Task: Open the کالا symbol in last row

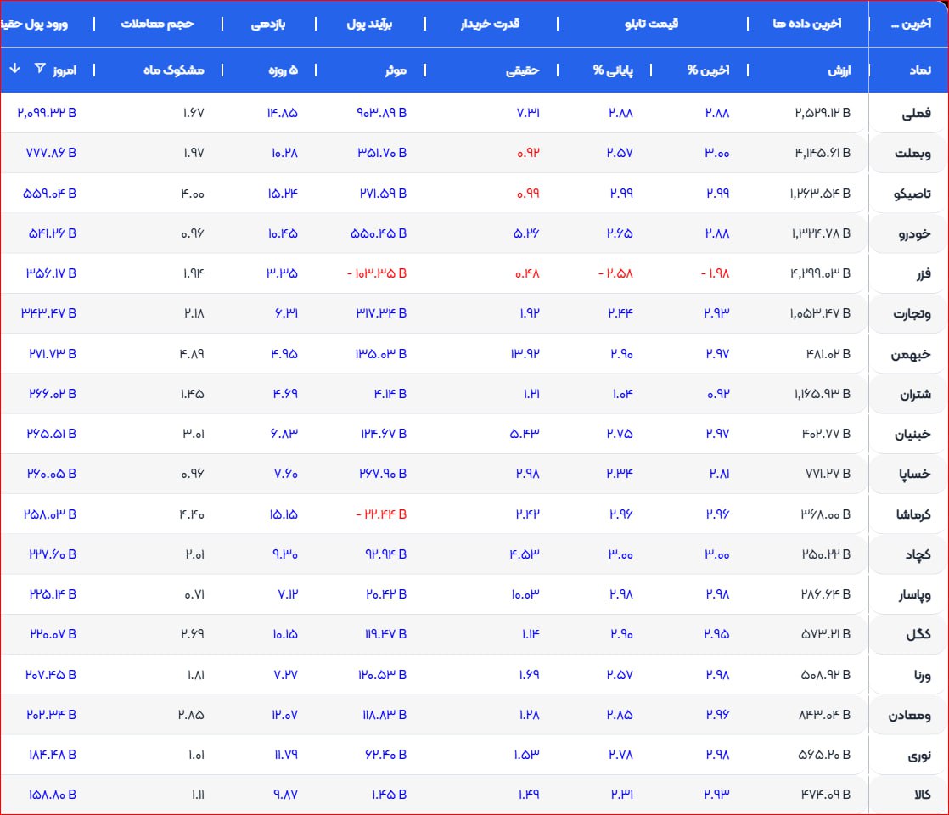Action: point(919,795)
